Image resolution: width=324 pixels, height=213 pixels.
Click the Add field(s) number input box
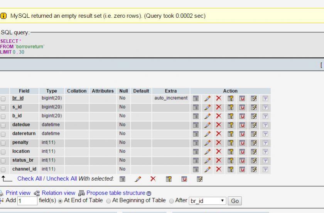pos(27,201)
